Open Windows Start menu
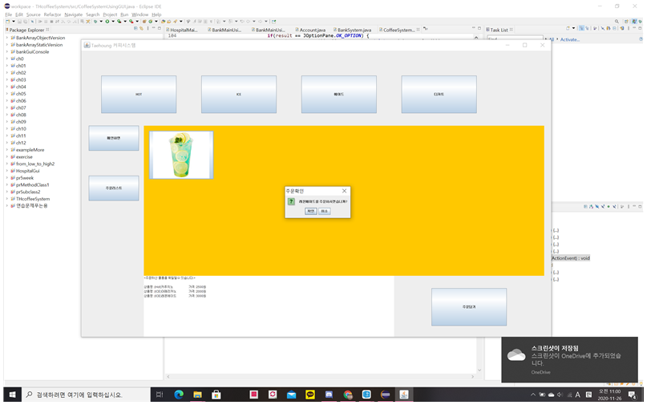The width and height of the screenshot is (659, 405). click(13, 395)
